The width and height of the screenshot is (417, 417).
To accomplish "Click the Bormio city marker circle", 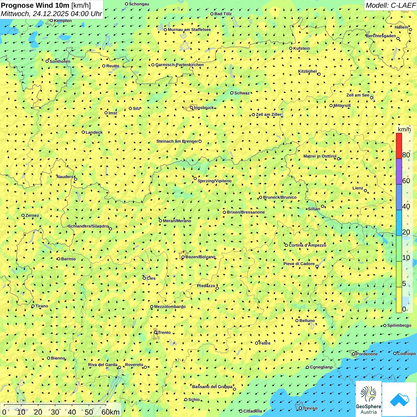I will tap(59, 259).
